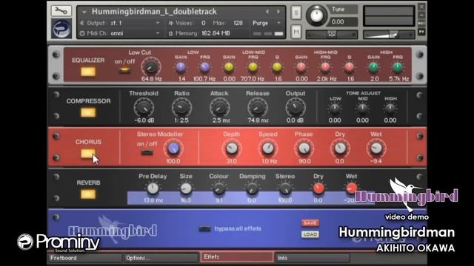Click the LOW-MID GAIN yellow knob
Image resolution: width=474 pixels, height=266 pixels.
tap(229, 67)
